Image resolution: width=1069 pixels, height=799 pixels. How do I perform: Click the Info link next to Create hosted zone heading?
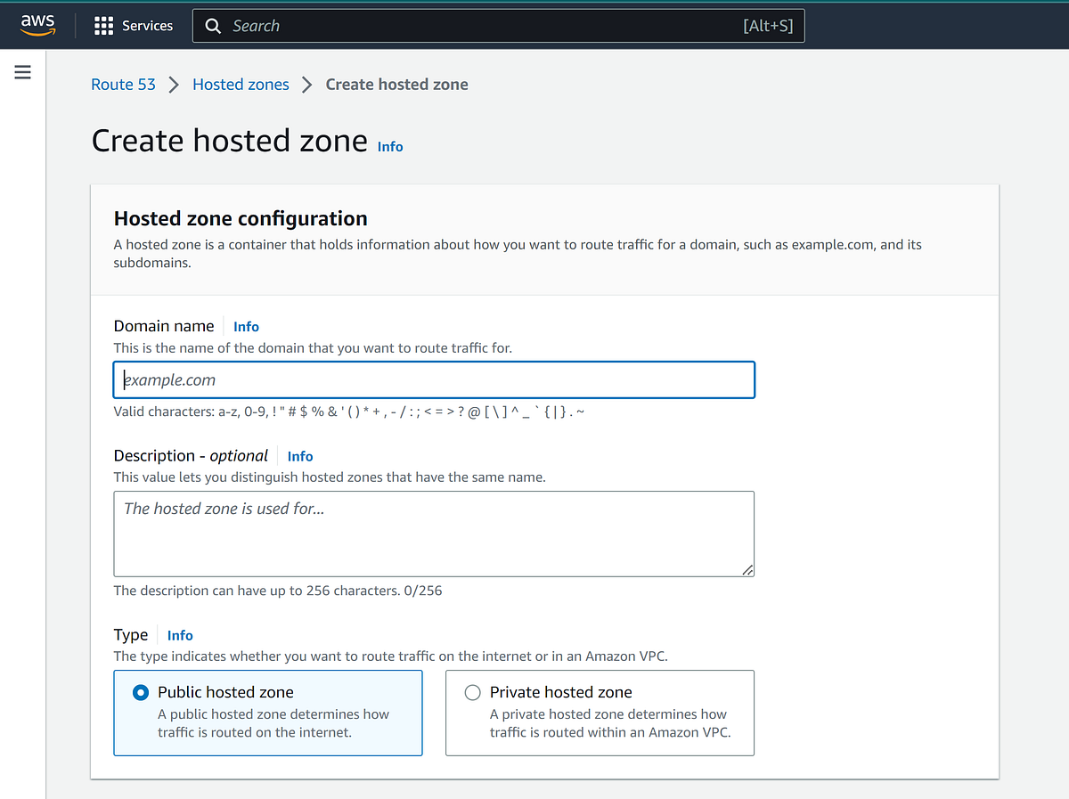pyautogui.click(x=390, y=146)
